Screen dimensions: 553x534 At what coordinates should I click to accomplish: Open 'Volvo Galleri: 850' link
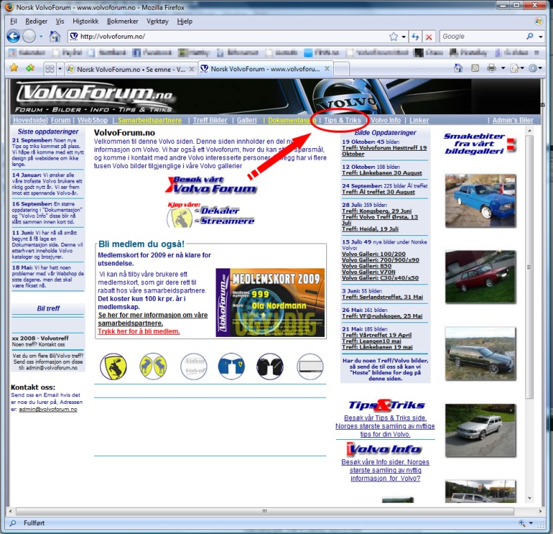pos(367,266)
